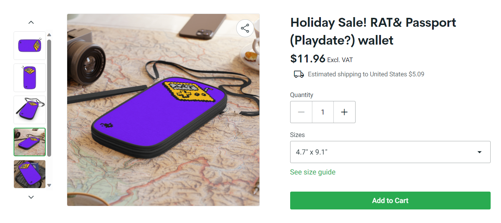
Task: Click thumbnail scrollbar up arrow
Action: (49, 35)
